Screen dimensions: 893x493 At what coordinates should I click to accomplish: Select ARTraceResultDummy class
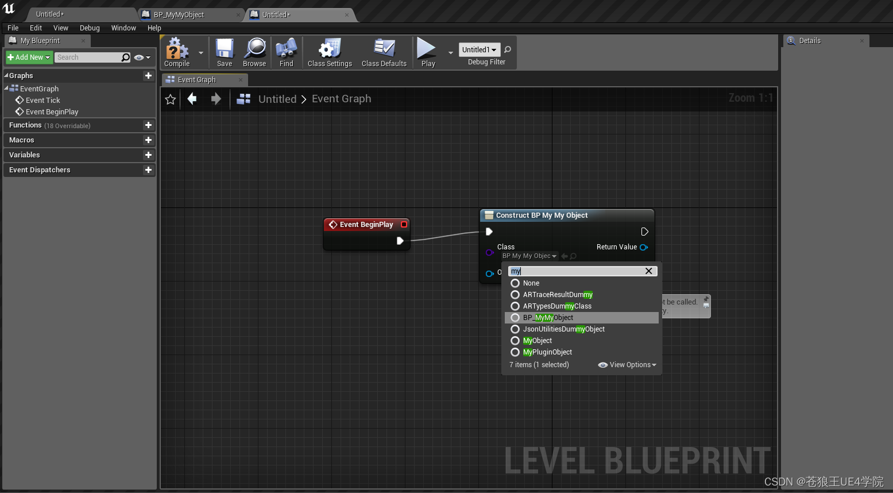(582, 295)
